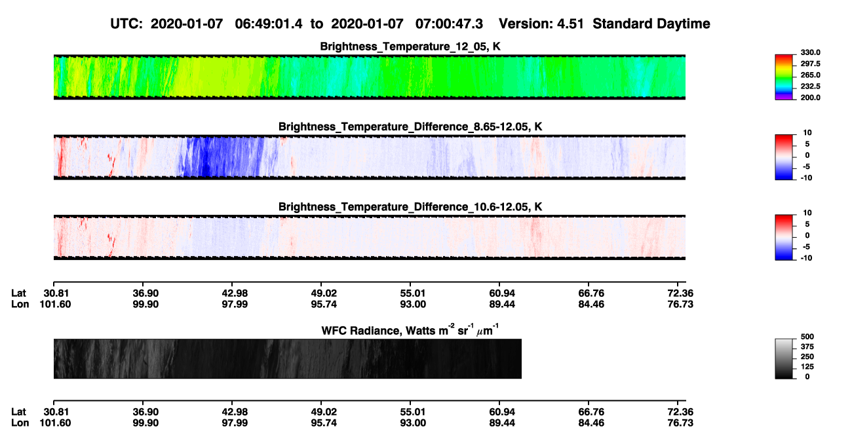Click the '330.0' colorbar tick label
852x437 pixels.
click(x=811, y=53)
